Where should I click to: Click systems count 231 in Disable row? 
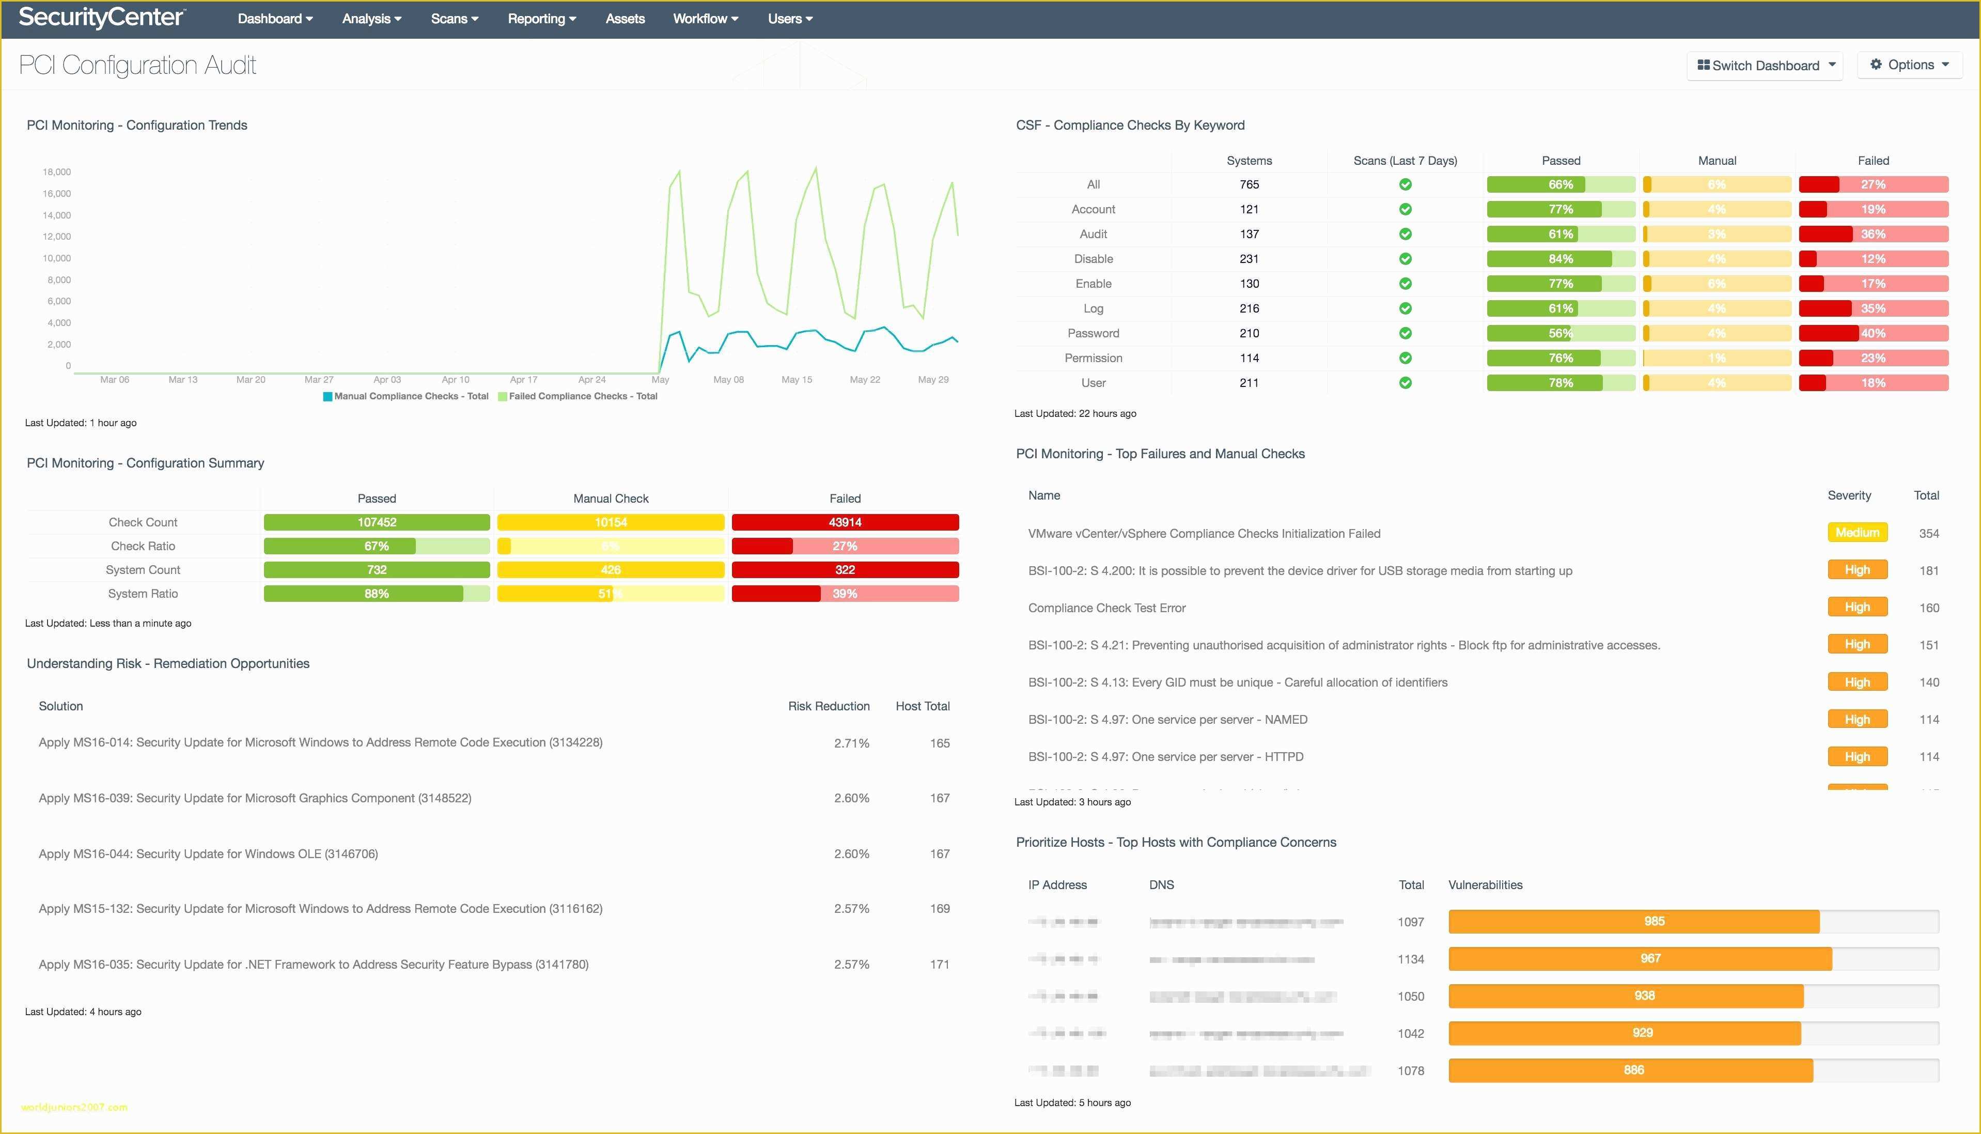coord(1249,259)
